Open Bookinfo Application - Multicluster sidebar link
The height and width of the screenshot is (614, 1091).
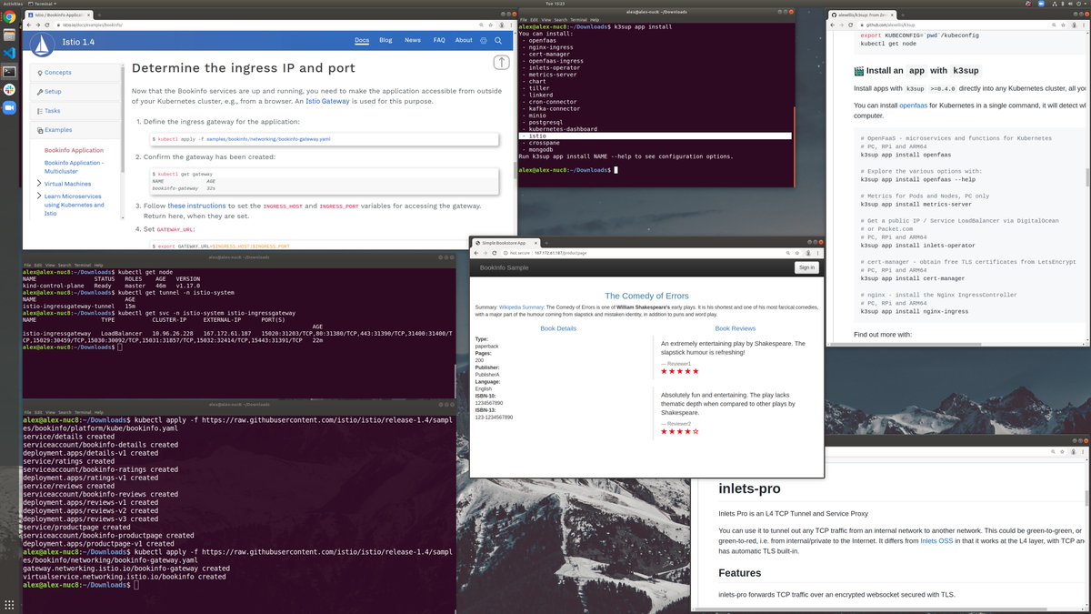tap(74, 166)
